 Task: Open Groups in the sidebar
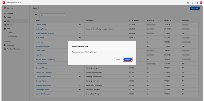(x=10, y=32)
